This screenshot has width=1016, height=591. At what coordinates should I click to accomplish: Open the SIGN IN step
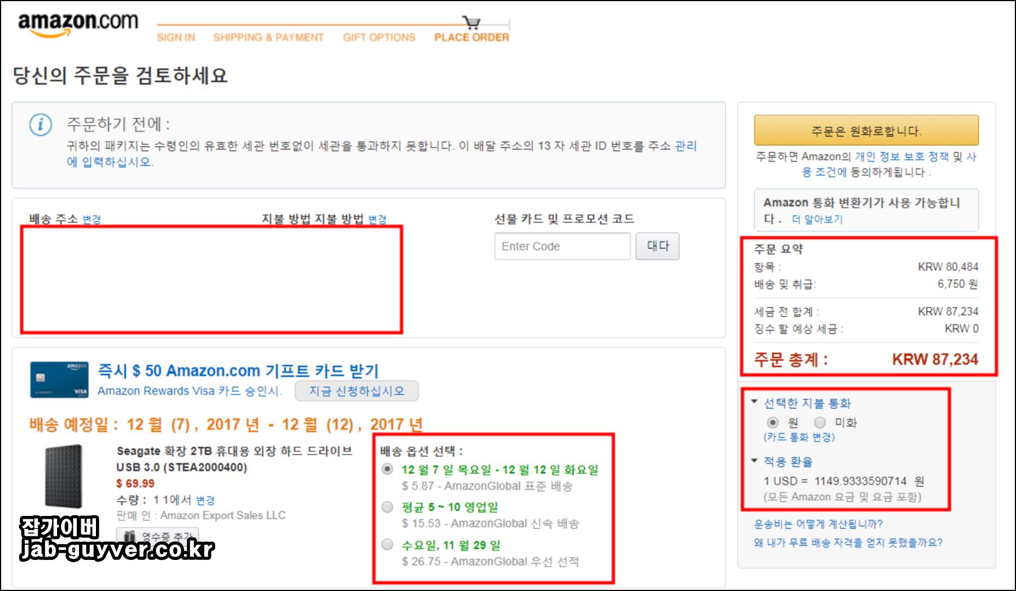176,37
